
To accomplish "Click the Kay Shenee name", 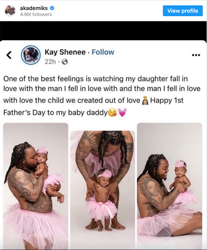I will [65, 52].
